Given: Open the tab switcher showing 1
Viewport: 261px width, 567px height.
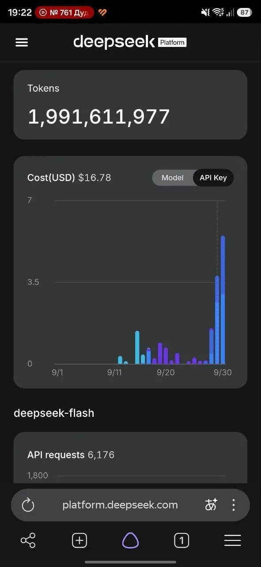Looking at the screenshot, I should [x=182, y=540].
